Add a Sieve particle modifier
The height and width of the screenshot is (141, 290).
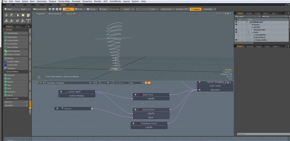click(16, 89)
